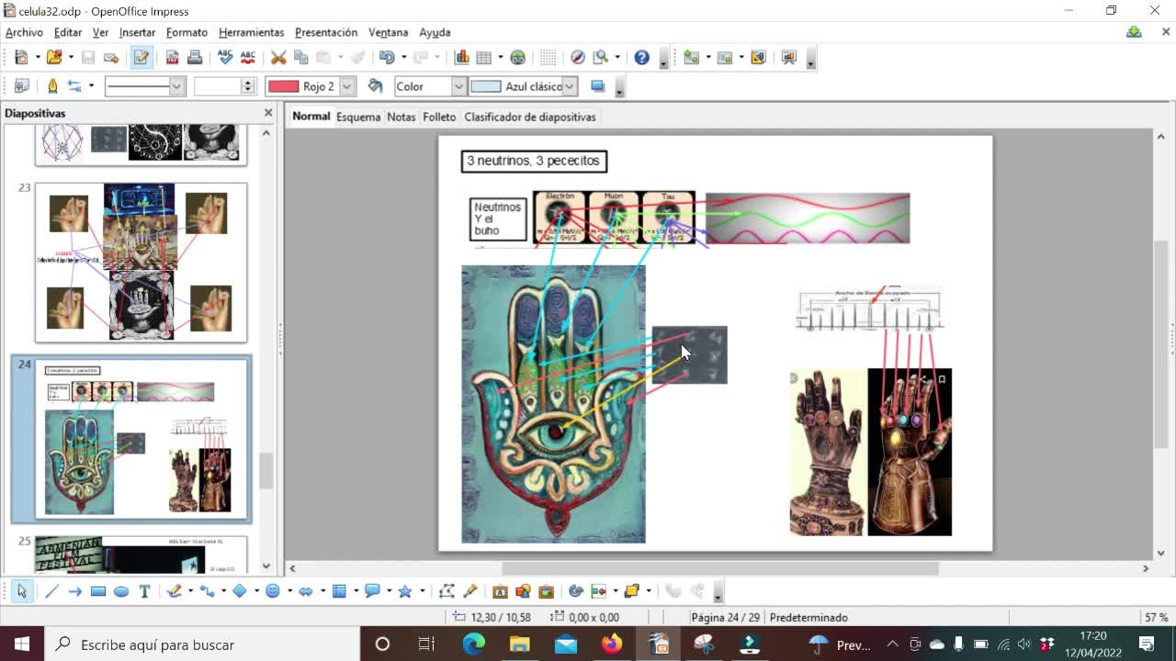
Task: Click the Azul clásico light blue swatch
Action: (485, 86)
